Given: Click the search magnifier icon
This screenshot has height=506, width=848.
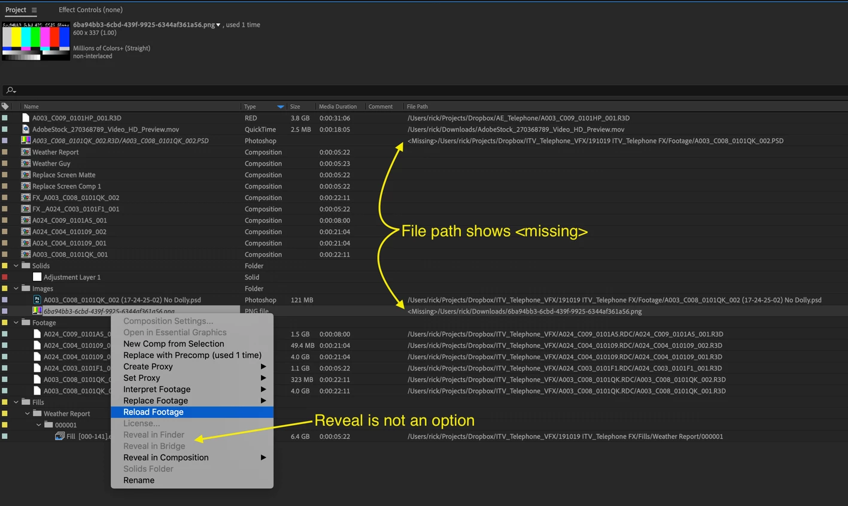Looking at the screenshot, I should coord(10,90).
